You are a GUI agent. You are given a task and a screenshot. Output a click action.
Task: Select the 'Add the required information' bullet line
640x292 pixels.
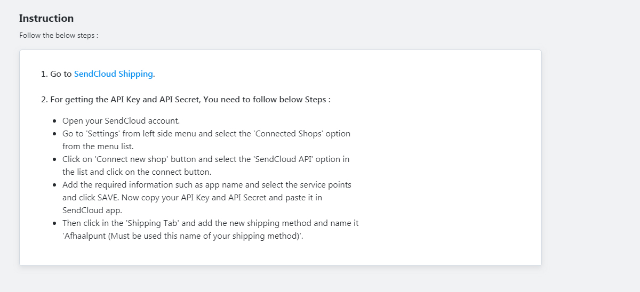click(x=207, y=184)
